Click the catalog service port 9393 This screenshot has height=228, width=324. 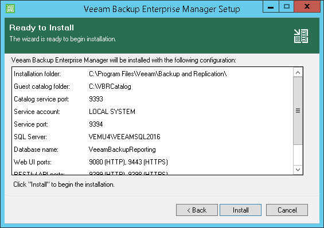click(96, 99)
